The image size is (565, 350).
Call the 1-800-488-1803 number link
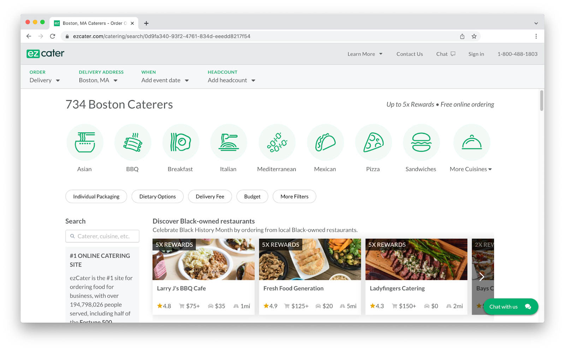517,54
